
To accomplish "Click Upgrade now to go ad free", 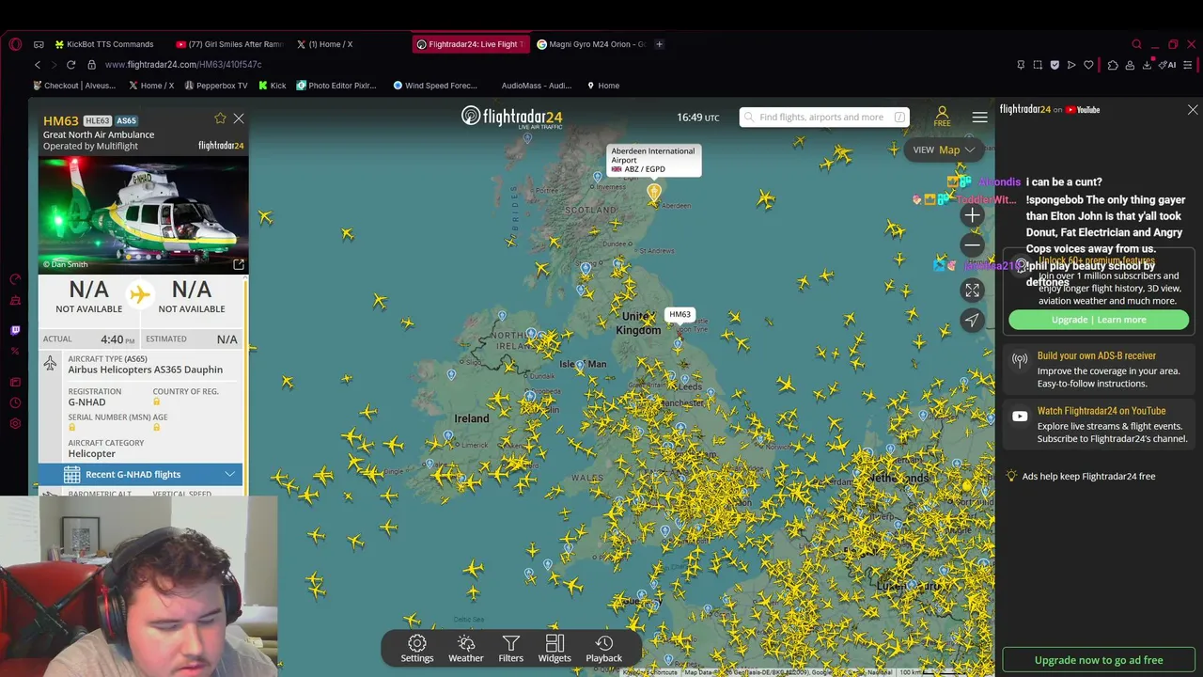I will [x=1099, y=660].
